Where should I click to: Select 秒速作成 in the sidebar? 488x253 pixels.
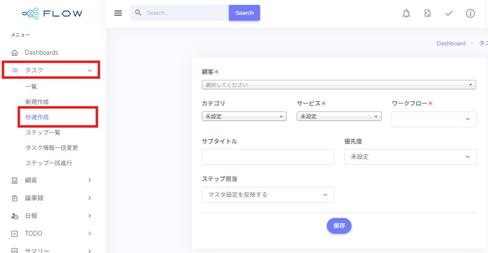(37, 117)
